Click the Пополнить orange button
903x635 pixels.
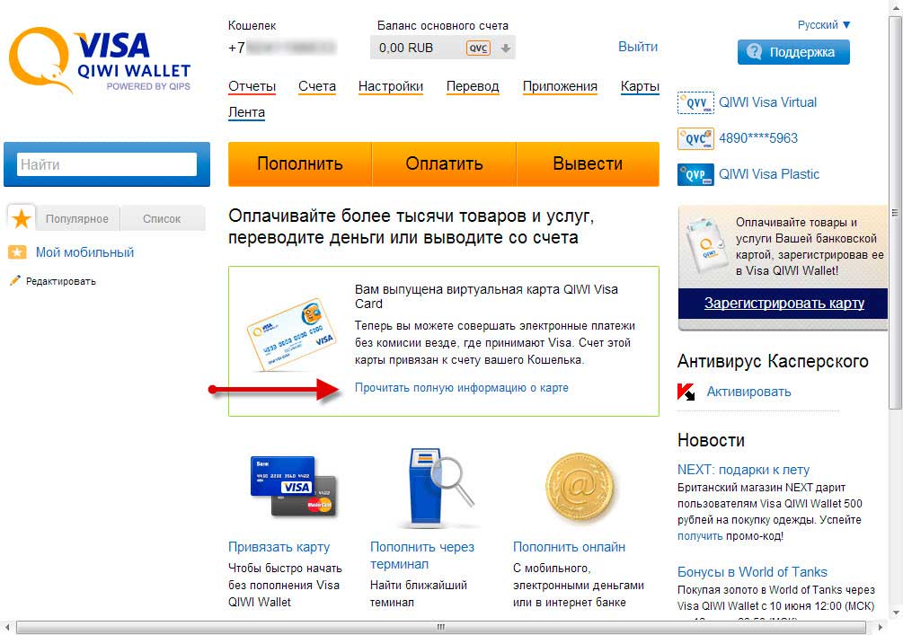coord(299,163)
